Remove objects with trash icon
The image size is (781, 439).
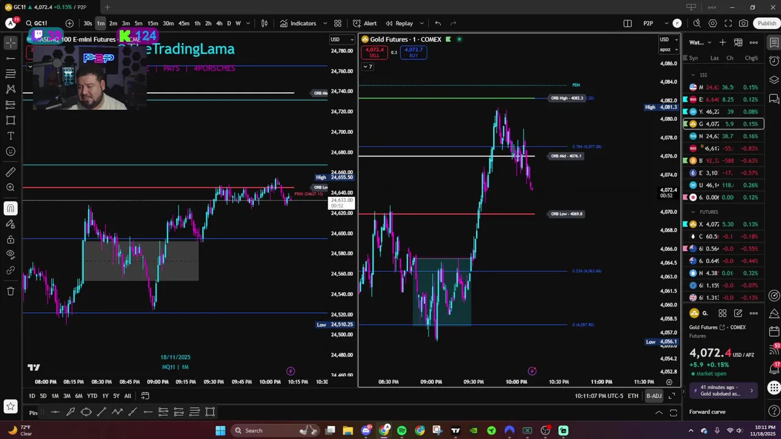pyautogui.click(x=10, y=291)
